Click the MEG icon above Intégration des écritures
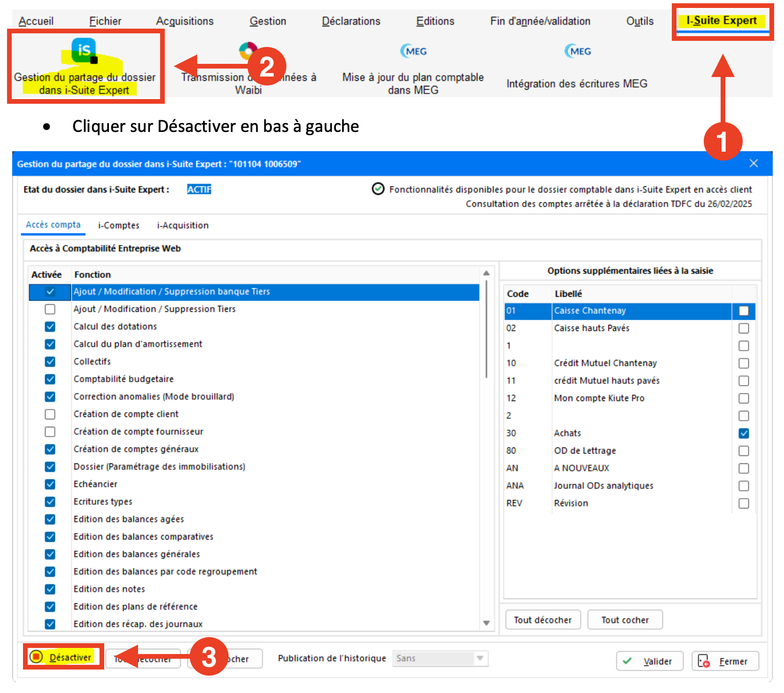This screenshot has height=693, width=784. tap(577, 51)
